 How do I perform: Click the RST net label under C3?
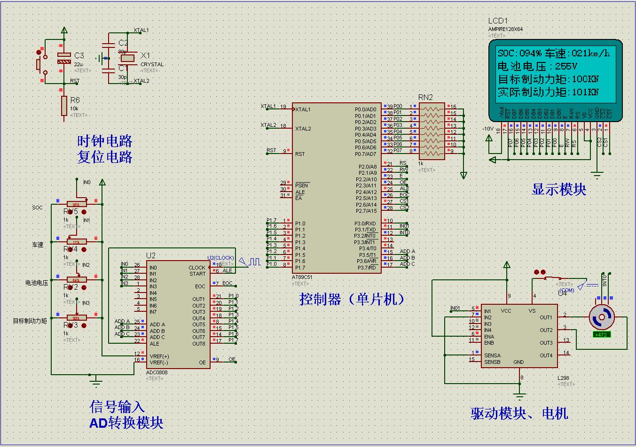point(75,81)
